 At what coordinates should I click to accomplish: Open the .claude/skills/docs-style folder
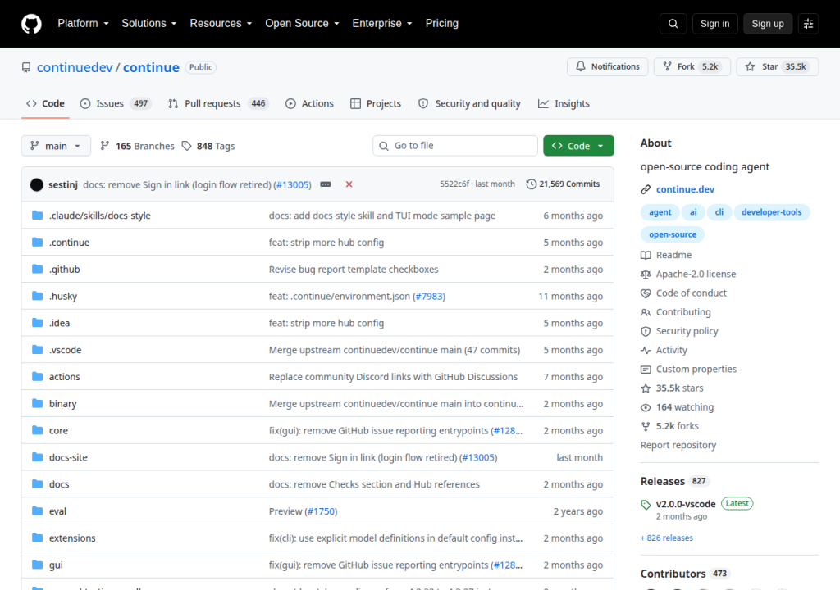coord(99,216)
